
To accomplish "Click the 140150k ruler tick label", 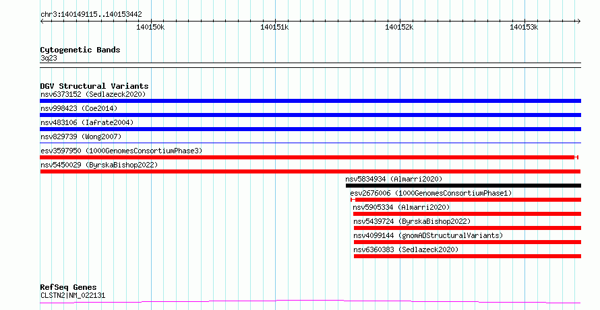I will point(150,27).
